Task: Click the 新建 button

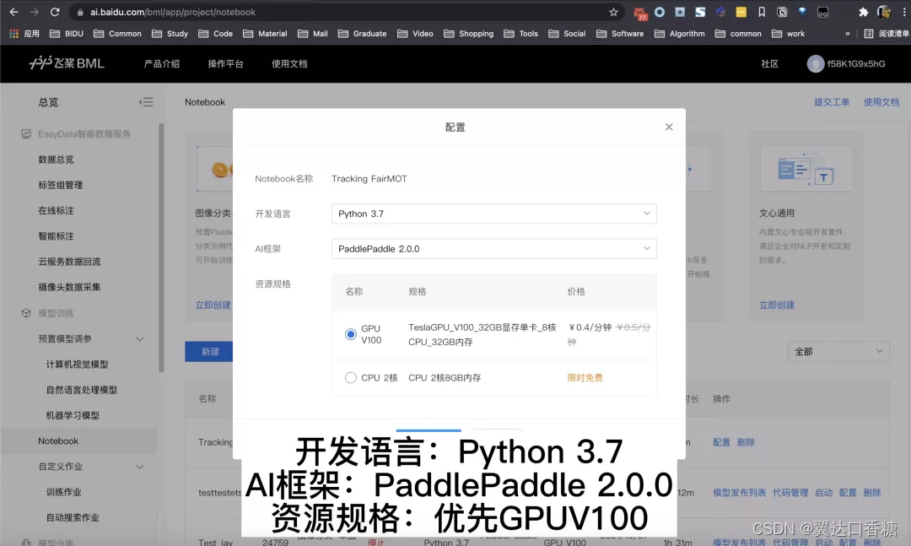Action: [208, 351]
